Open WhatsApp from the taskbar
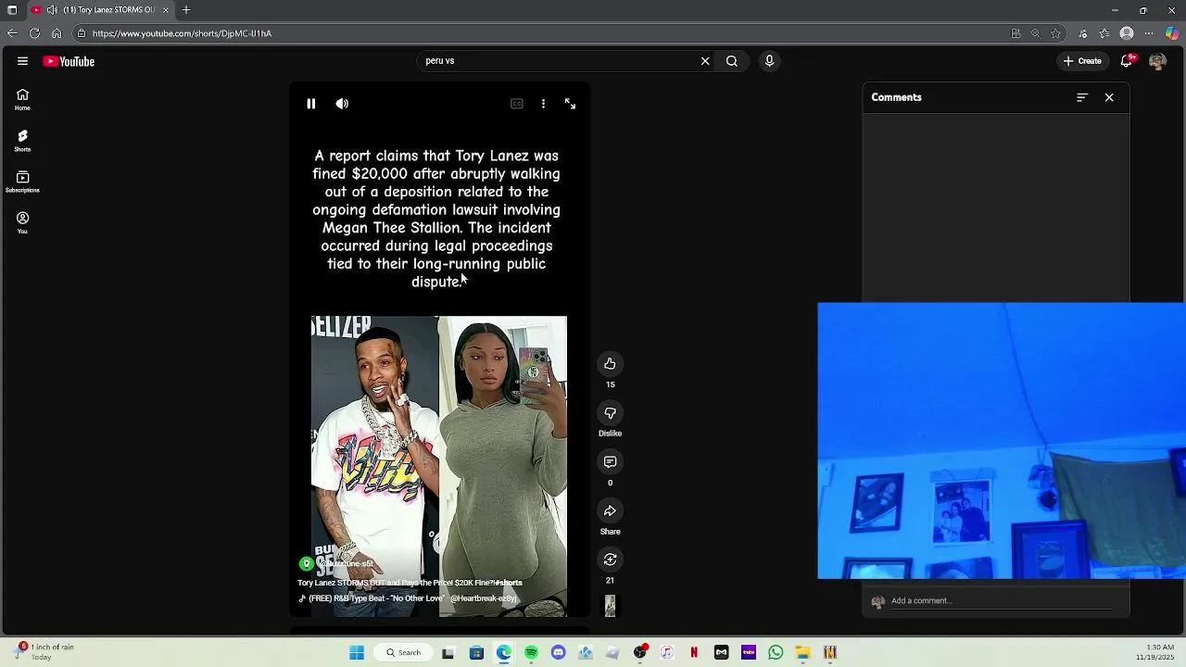Image resolution: width=1186 pixels, height=667 pixels. point(776,653)
